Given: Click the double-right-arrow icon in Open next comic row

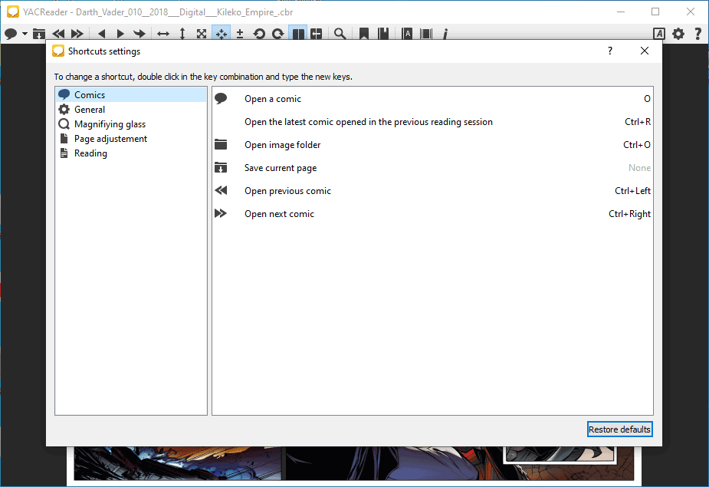Looking at the screenshot, I should pos(221,213).
